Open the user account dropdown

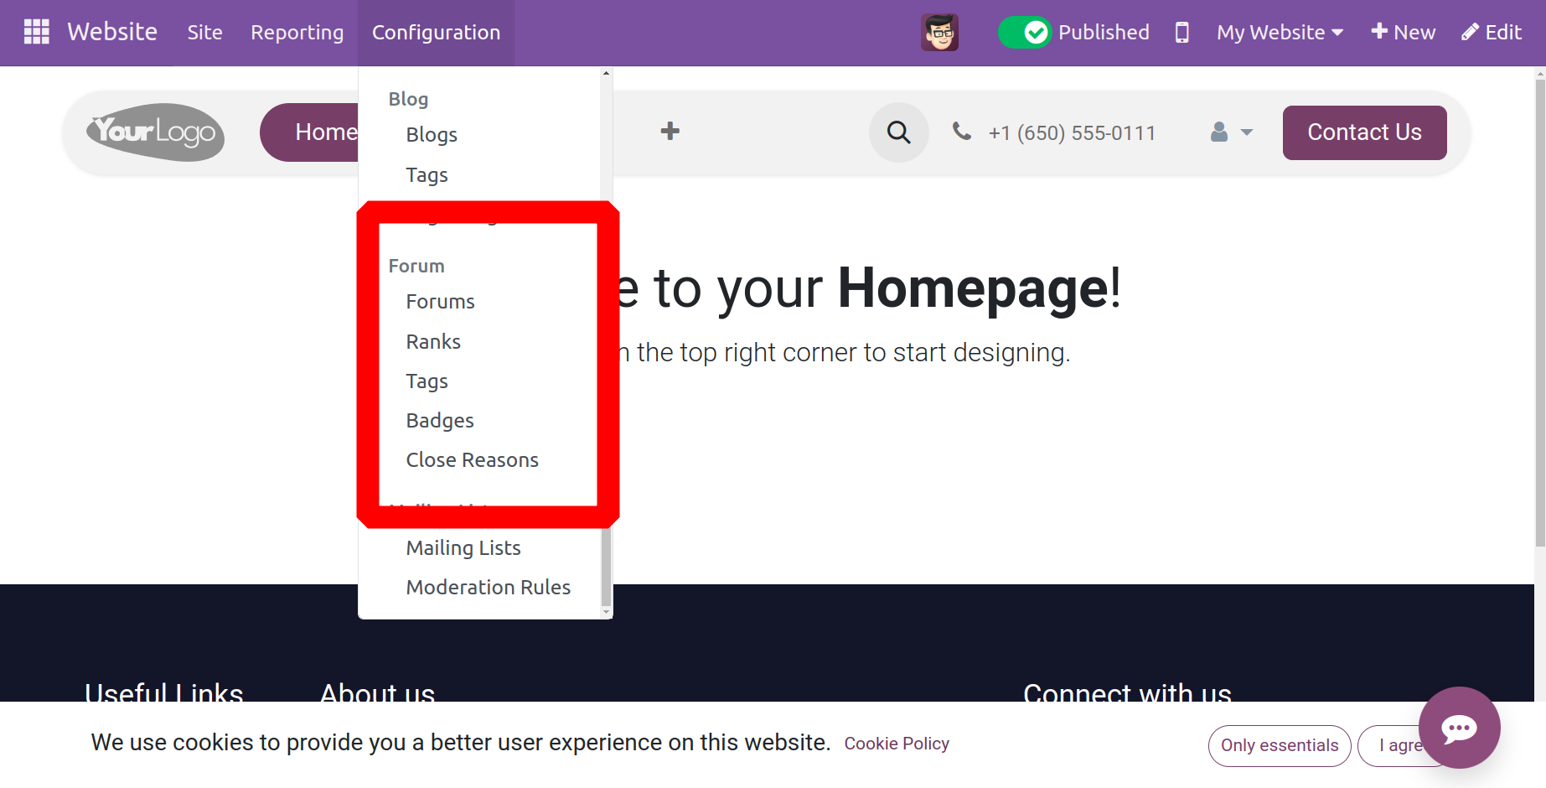[1231, 132]
